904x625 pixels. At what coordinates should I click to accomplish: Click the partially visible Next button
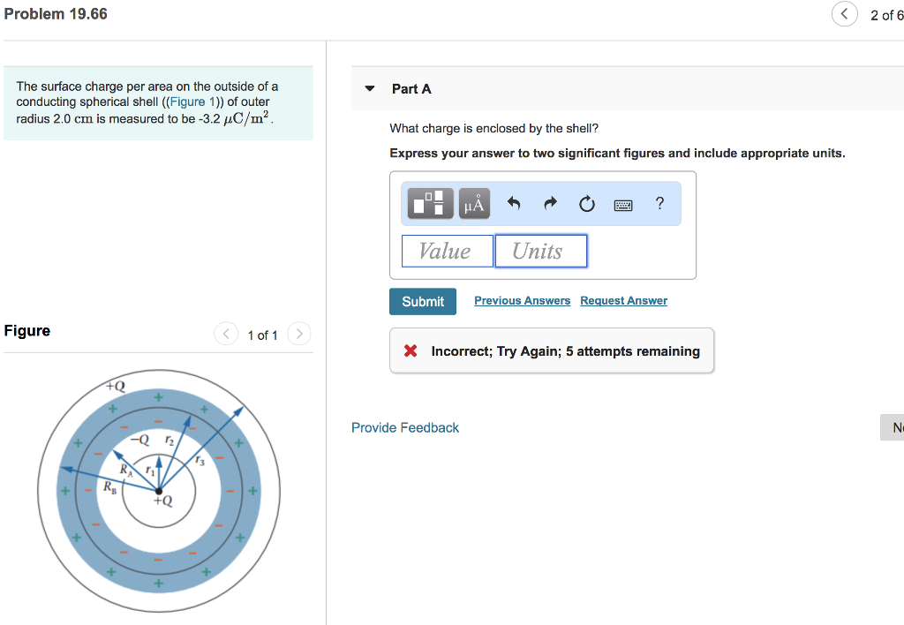coord(892,427)
